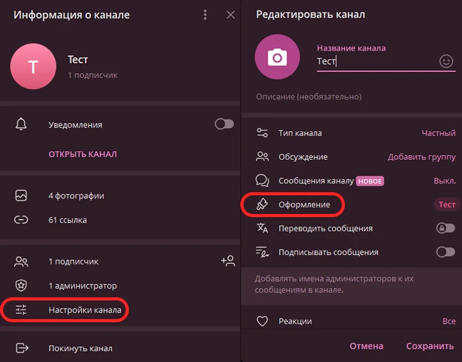Click the ОТКРЫТЬ КАНАЛ link
The height and width of the screenshot is (362, 462).
(83, 154)
